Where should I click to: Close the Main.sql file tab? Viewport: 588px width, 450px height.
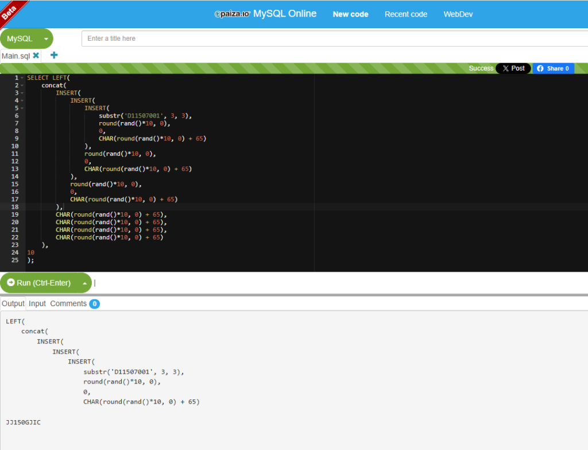[36, 56]
